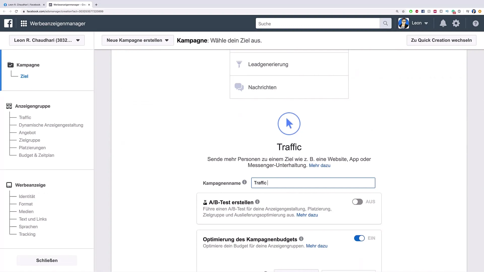Click the Traffic cursor icon in campaign goal
Image resolution: width=484 pixels, height=272 pixels.
(x=289, y=123)
